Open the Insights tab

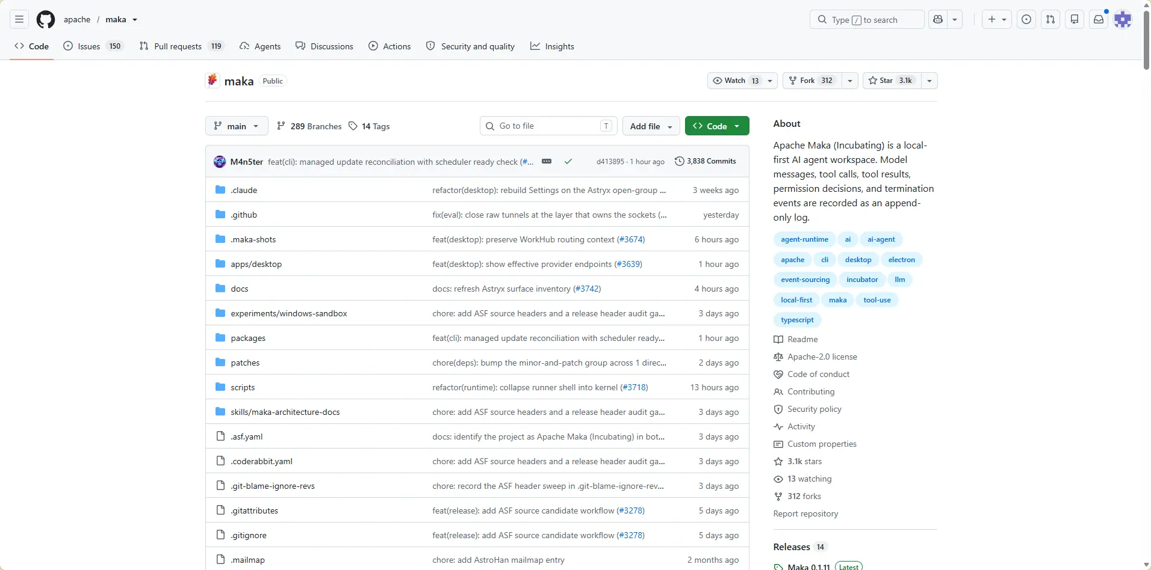[552, 46]
